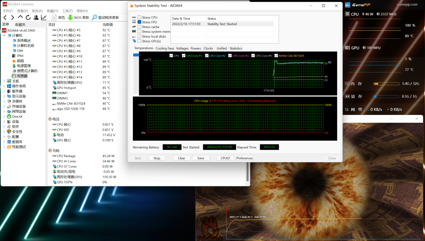
Task: Click the 驱动程序更新 magnifier icon
Action: coord(95,17)
